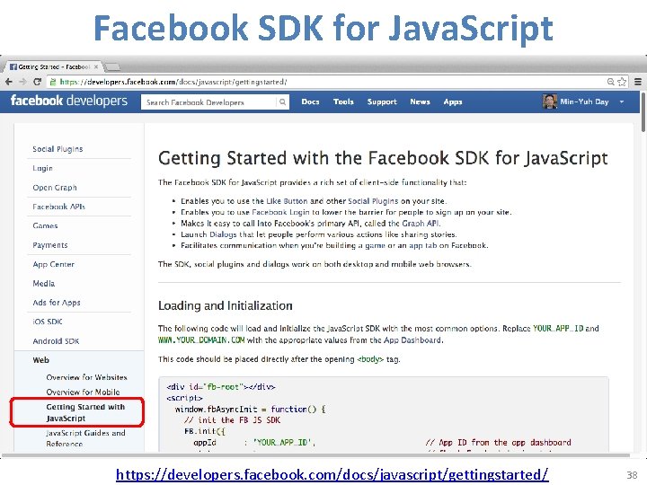Click the <body> tag text
The width and height of the screenshot is (647, 485).
370,359
